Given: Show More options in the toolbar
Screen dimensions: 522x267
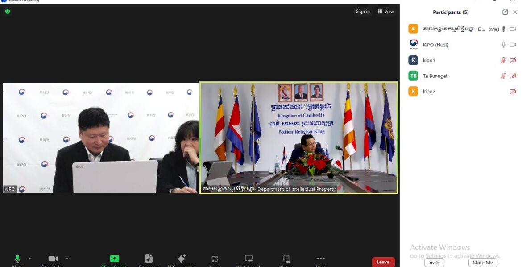Looking at the screenshot, I should coord(321,259).
